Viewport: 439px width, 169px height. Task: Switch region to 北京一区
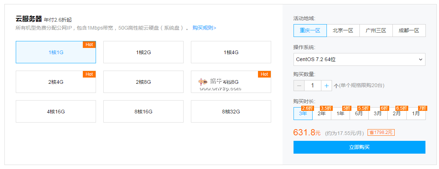coord(343,31)
